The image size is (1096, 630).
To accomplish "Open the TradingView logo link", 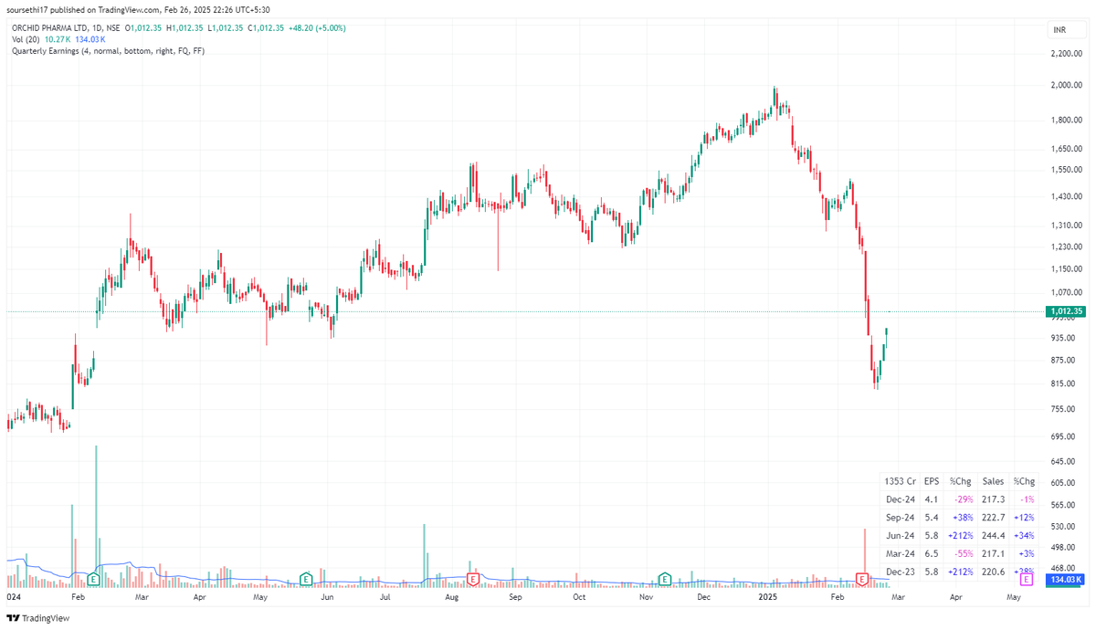I will tap(38, 618).
